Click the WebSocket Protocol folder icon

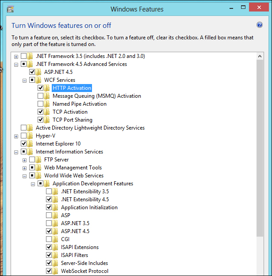coord(55,271)
